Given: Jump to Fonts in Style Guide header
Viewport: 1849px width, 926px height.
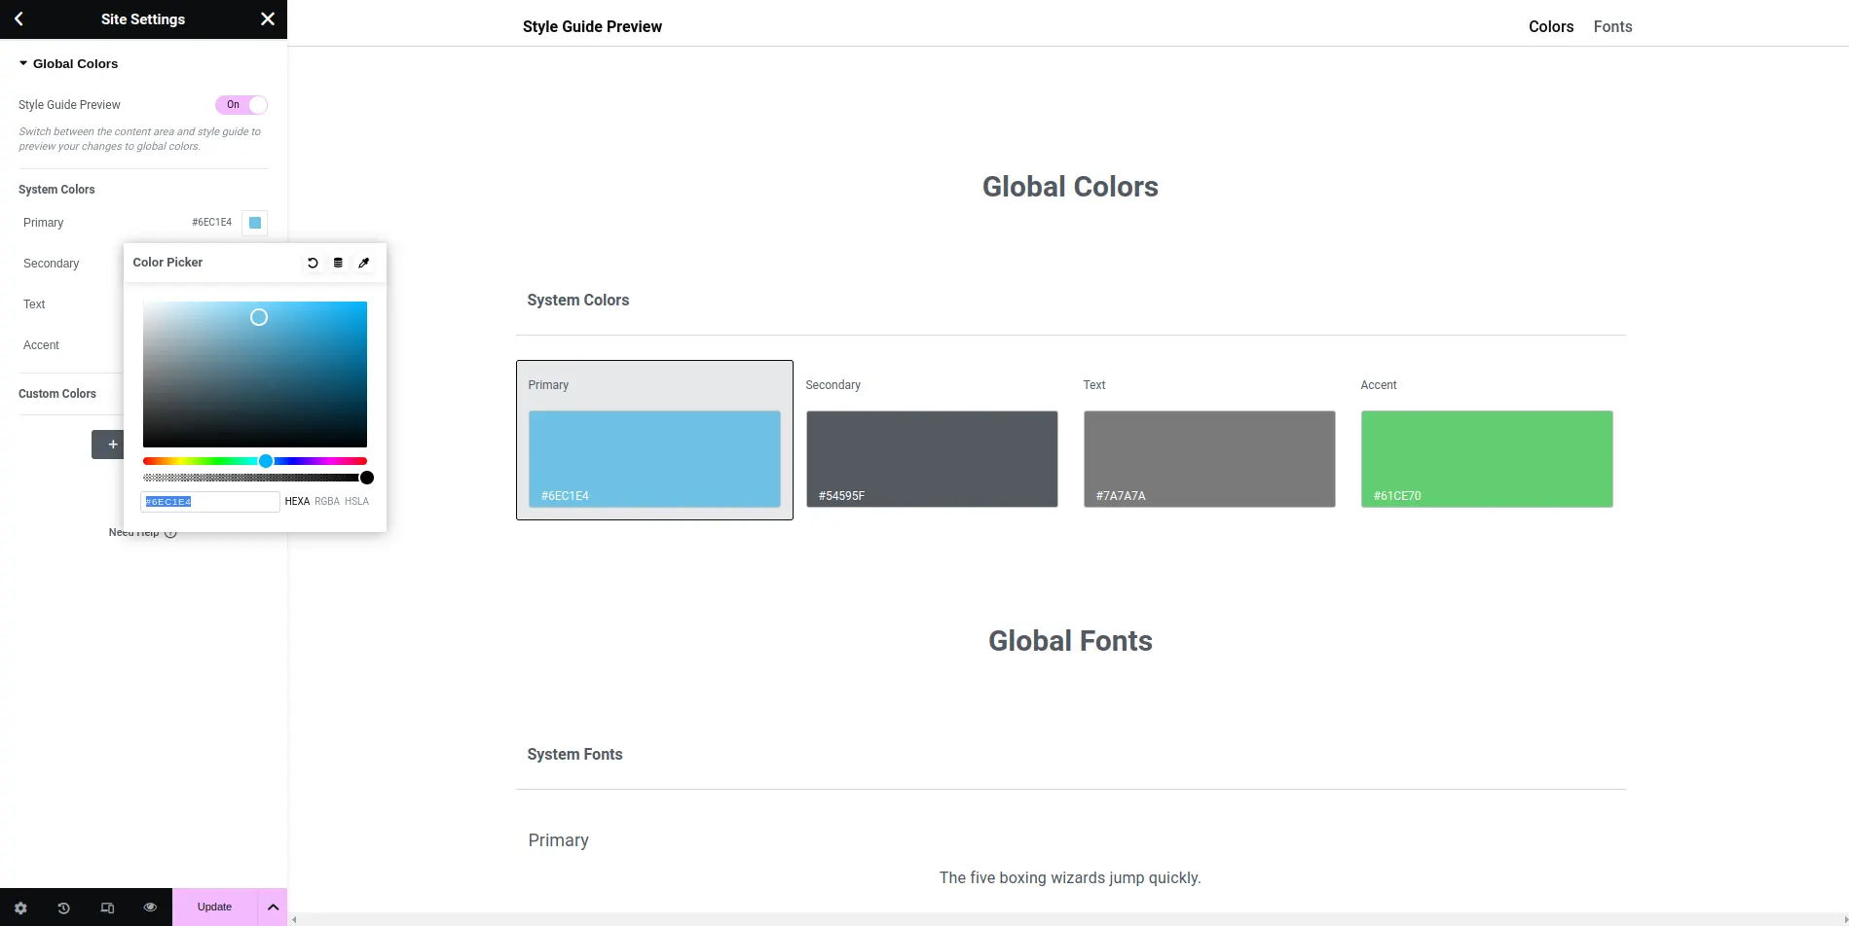Looking at the screenshot, I should point(1612,27).
